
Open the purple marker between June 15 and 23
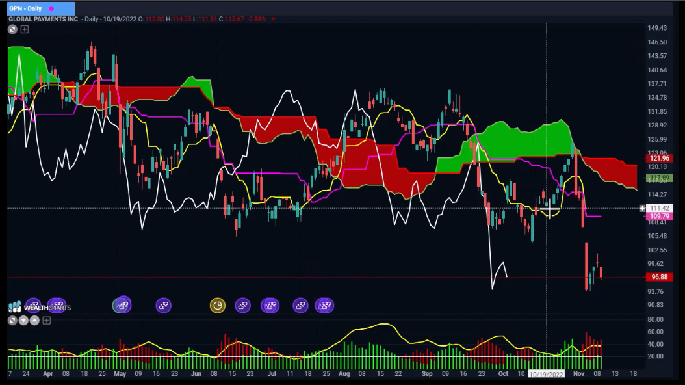click(x=243, y=305)
